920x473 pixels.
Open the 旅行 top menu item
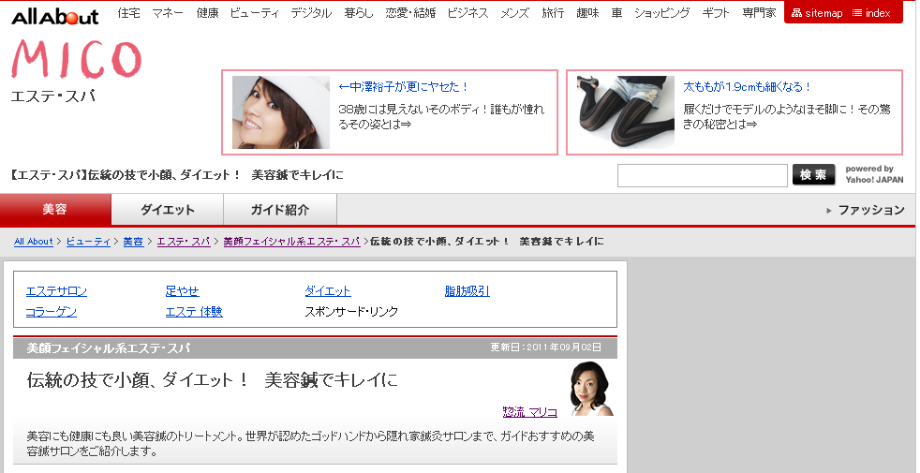pyautogui.click(x=553, y=13)
